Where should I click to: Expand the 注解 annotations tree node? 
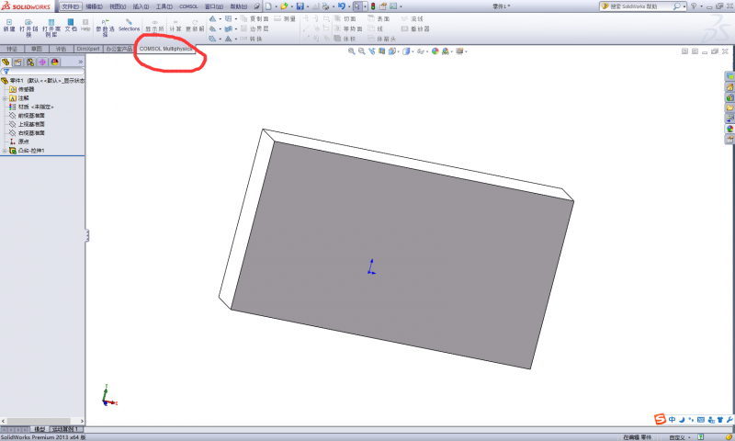(x=5, y=98)
